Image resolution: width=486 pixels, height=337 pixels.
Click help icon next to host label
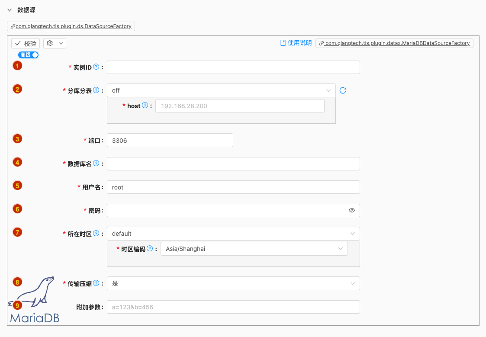pyautogui.click(x=145, y=106)
